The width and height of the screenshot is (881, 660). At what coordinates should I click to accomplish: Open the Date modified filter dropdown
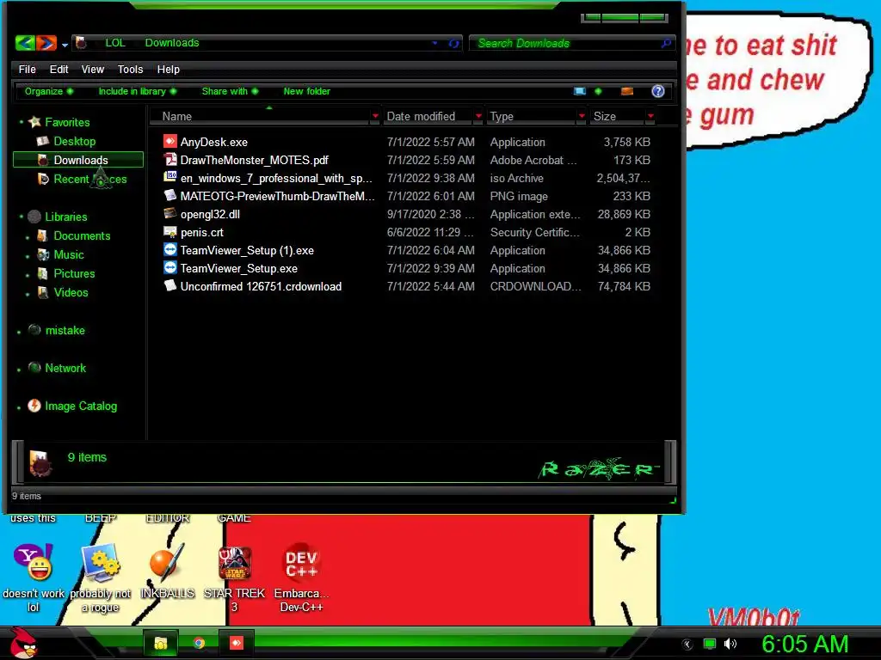(478, 116)
